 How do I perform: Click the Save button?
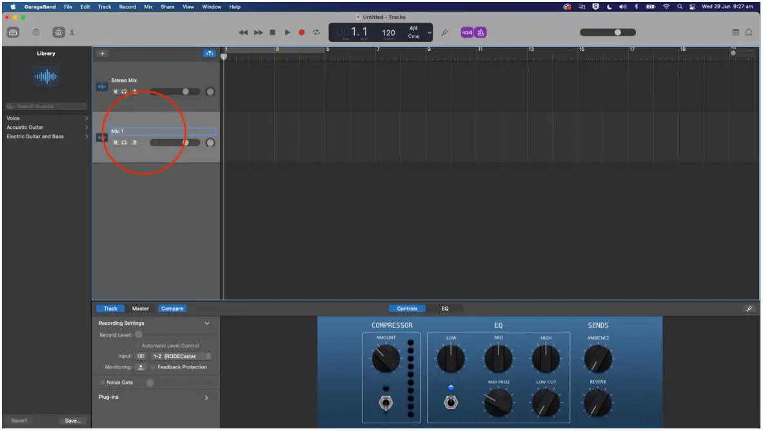[72, 421]
